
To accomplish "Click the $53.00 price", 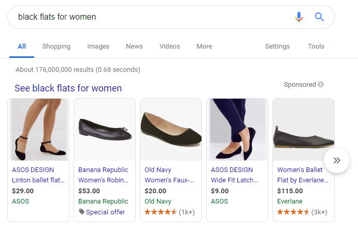I will coord(89,191).
